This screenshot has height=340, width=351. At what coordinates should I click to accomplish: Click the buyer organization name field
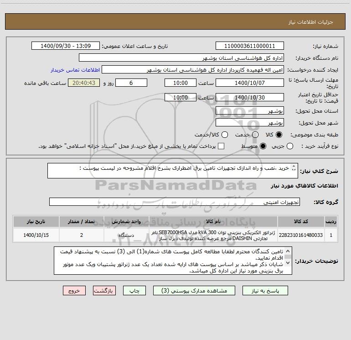(181, 58)
